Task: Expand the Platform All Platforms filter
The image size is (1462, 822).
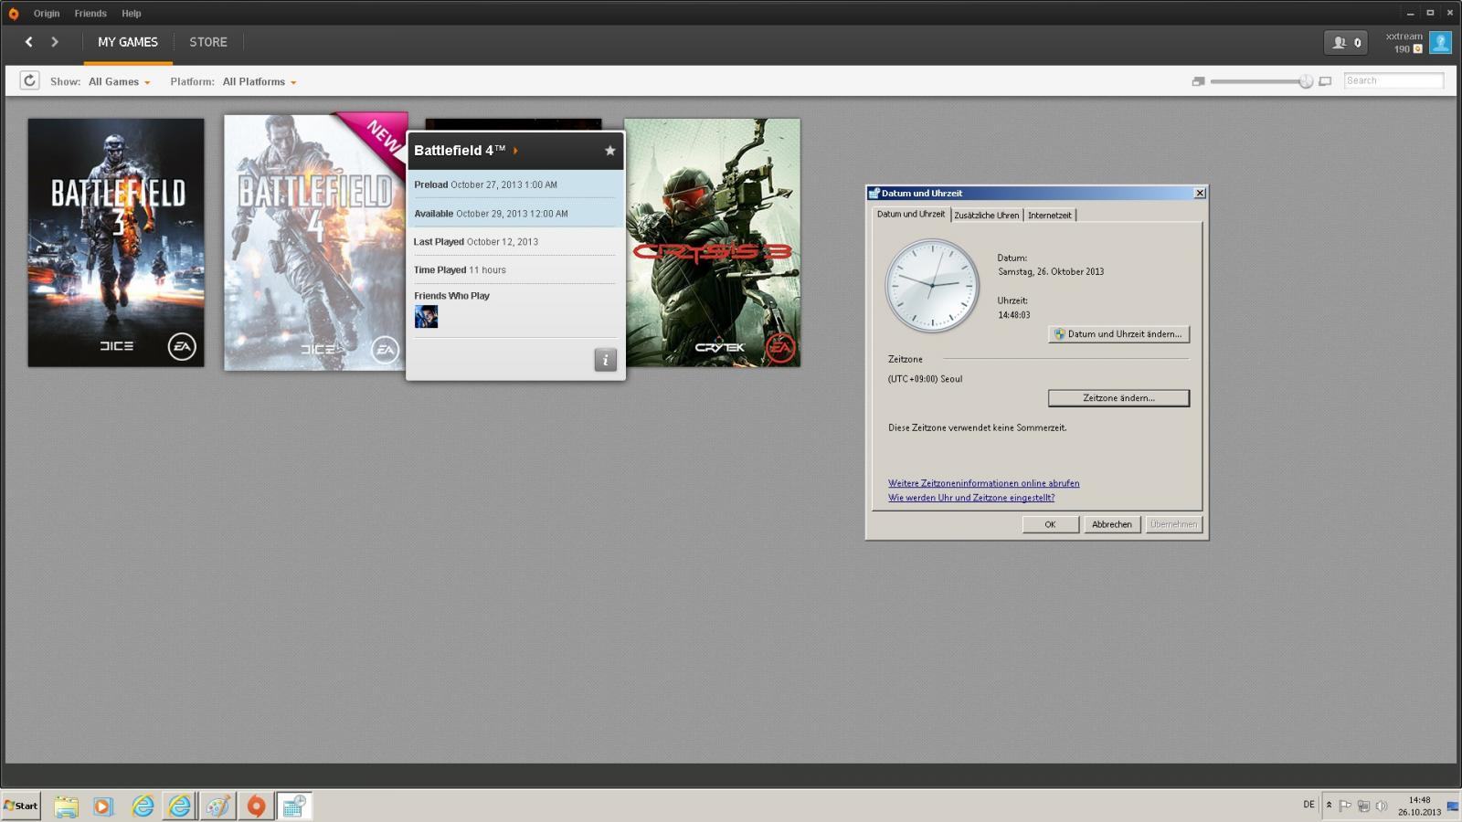Action: tap(260, 82)
